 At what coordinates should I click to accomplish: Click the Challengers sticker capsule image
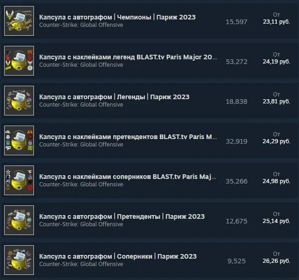19,180
